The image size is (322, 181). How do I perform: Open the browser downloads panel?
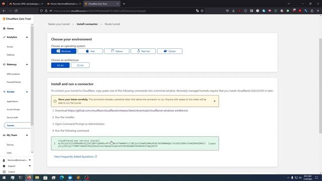[x=233, y=11]
